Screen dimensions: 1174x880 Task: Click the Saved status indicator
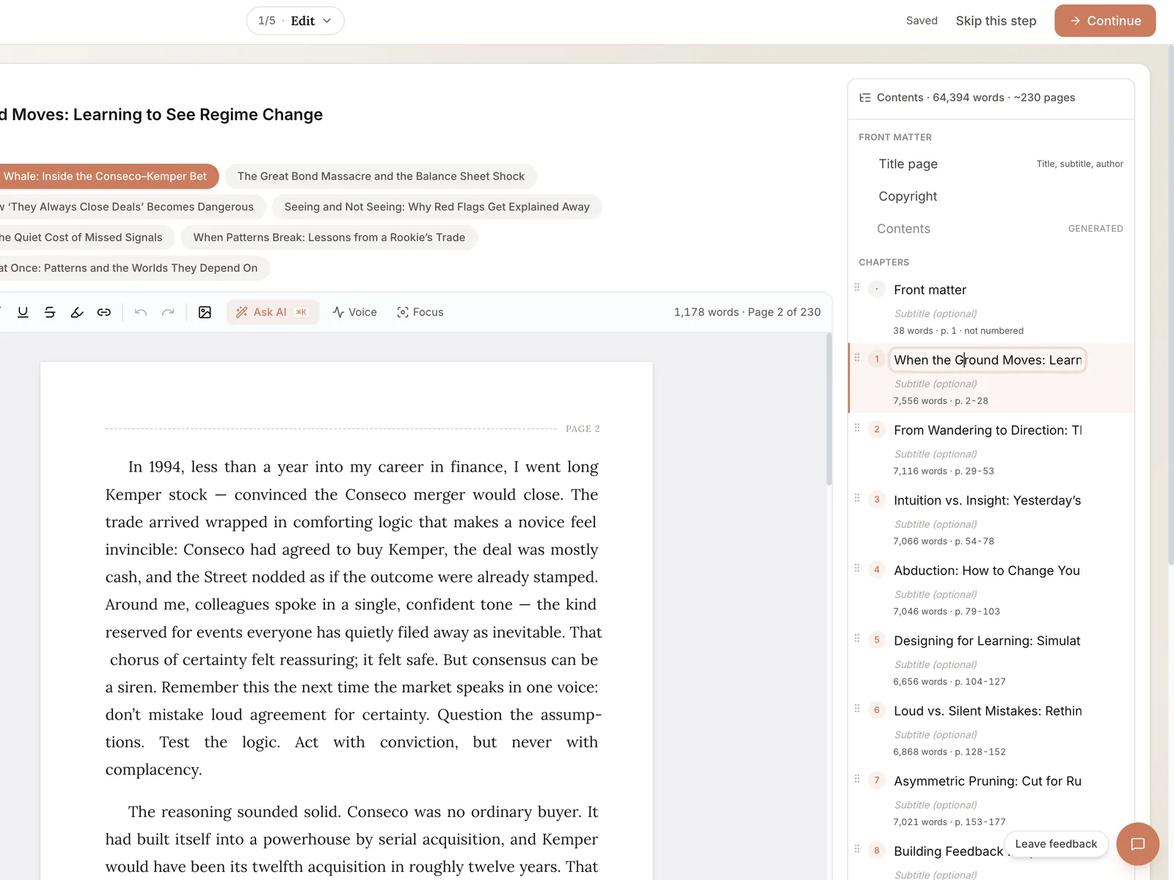point(922,21)
